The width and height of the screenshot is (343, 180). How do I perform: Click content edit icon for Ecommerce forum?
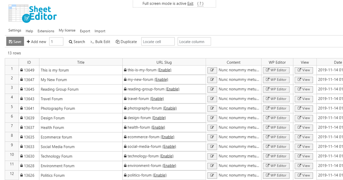click(x=212, y=137)
